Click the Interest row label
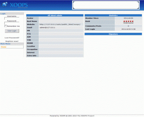This screenshot has width=144, height=117. tap(31, 52)
